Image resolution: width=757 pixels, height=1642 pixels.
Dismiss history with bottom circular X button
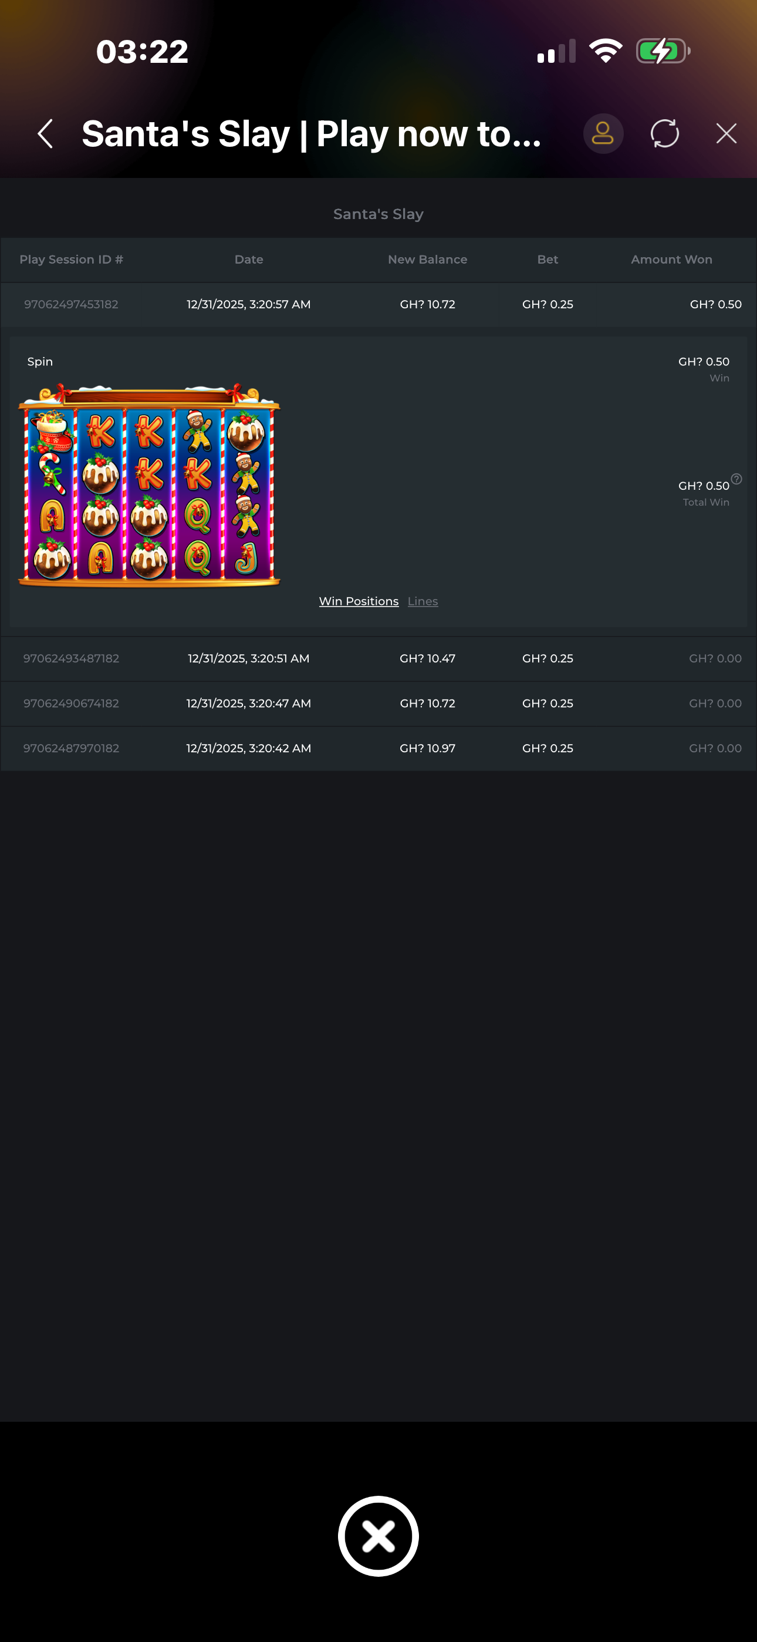(x=378, y=1536)
